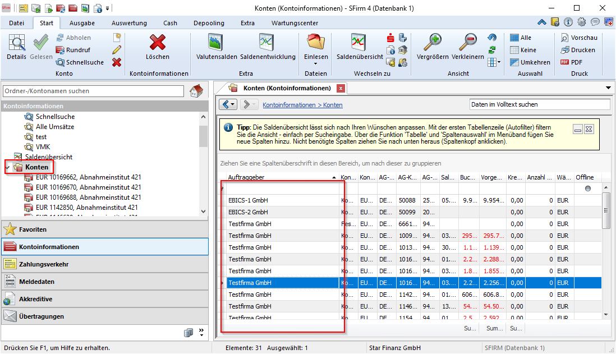Open the Details magnifier in the ribbon
Viewport: 616px width, 354px height.
(17, 43)
